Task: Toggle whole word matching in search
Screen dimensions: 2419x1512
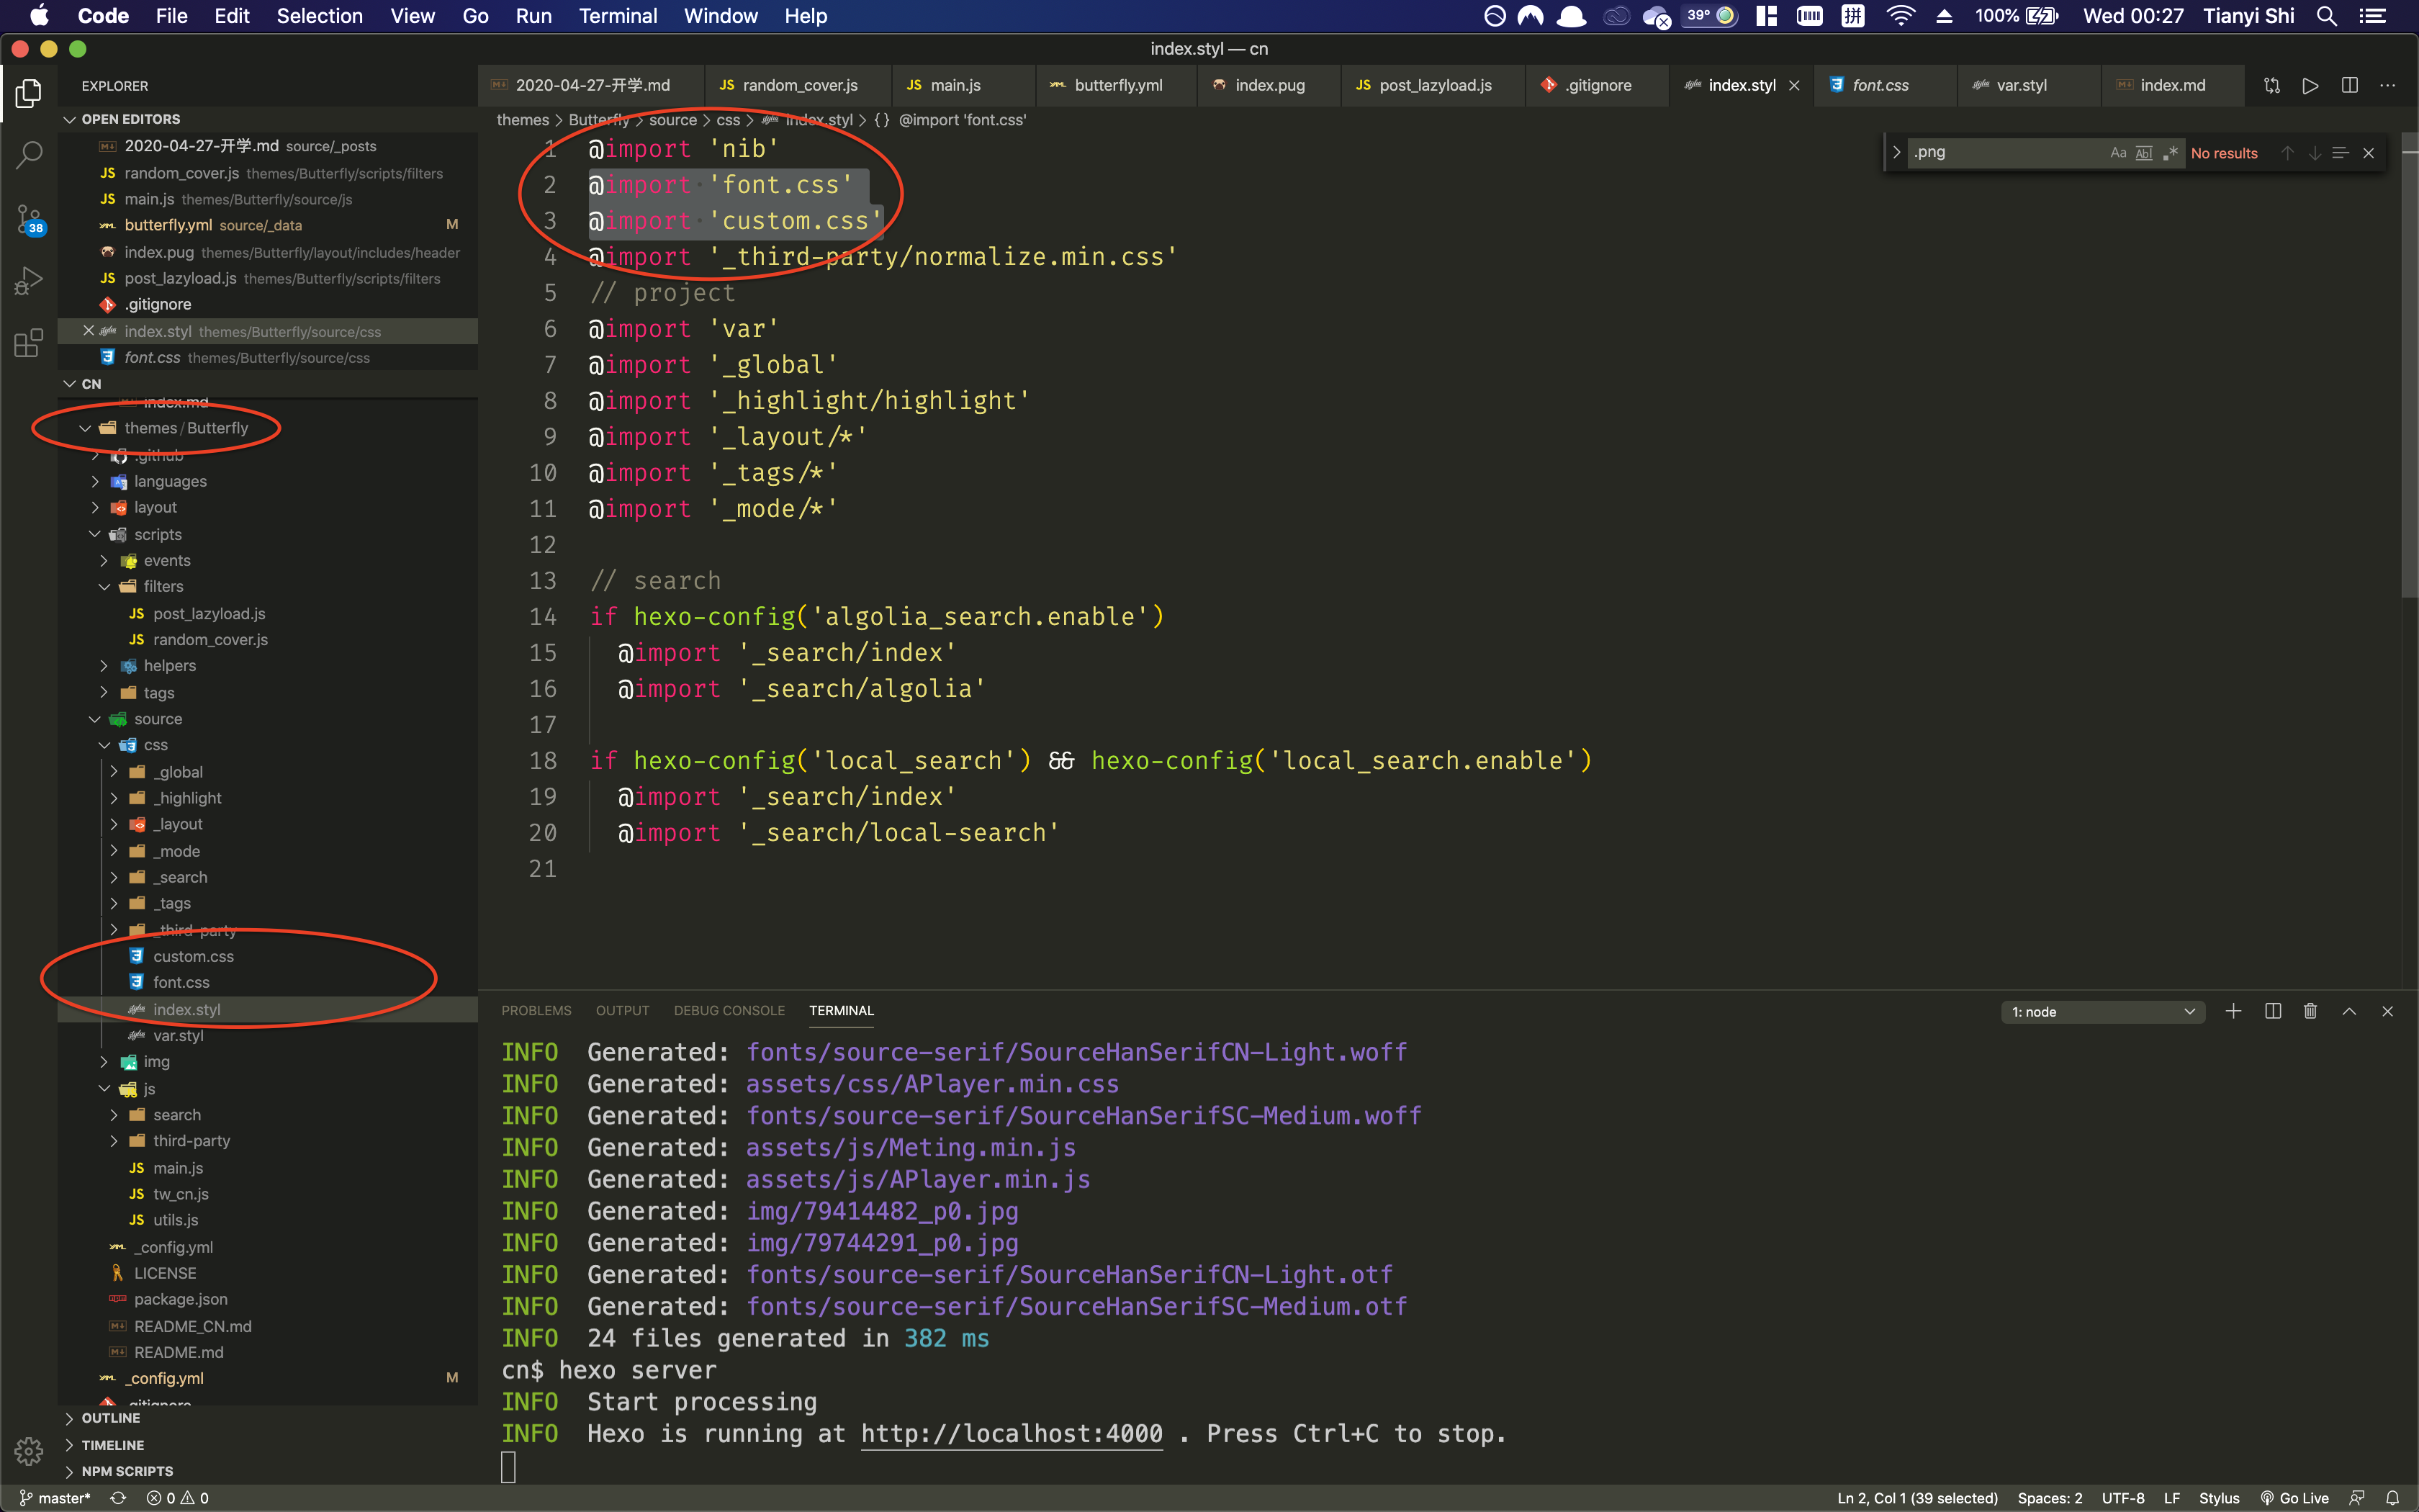Action: click(2144, 152)
